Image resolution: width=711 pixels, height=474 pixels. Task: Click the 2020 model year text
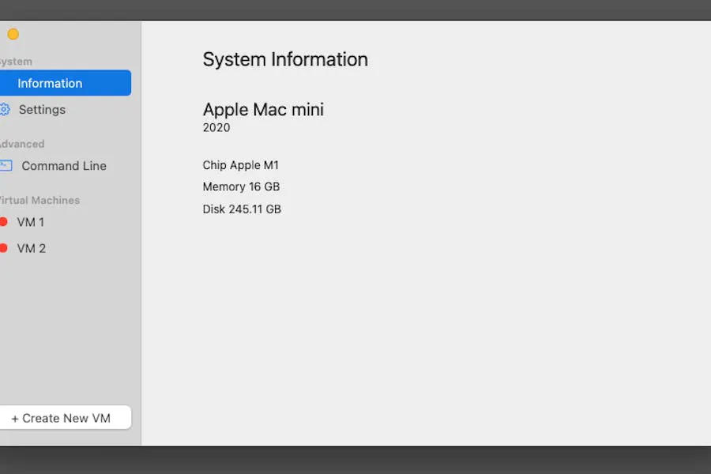[x=216, y=128]
